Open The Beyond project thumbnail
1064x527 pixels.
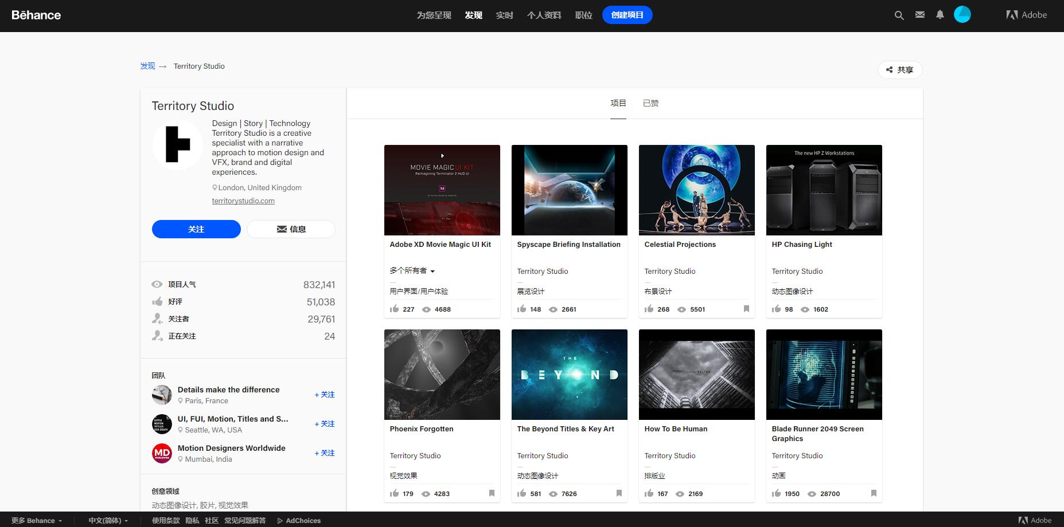tap(570, 375)
